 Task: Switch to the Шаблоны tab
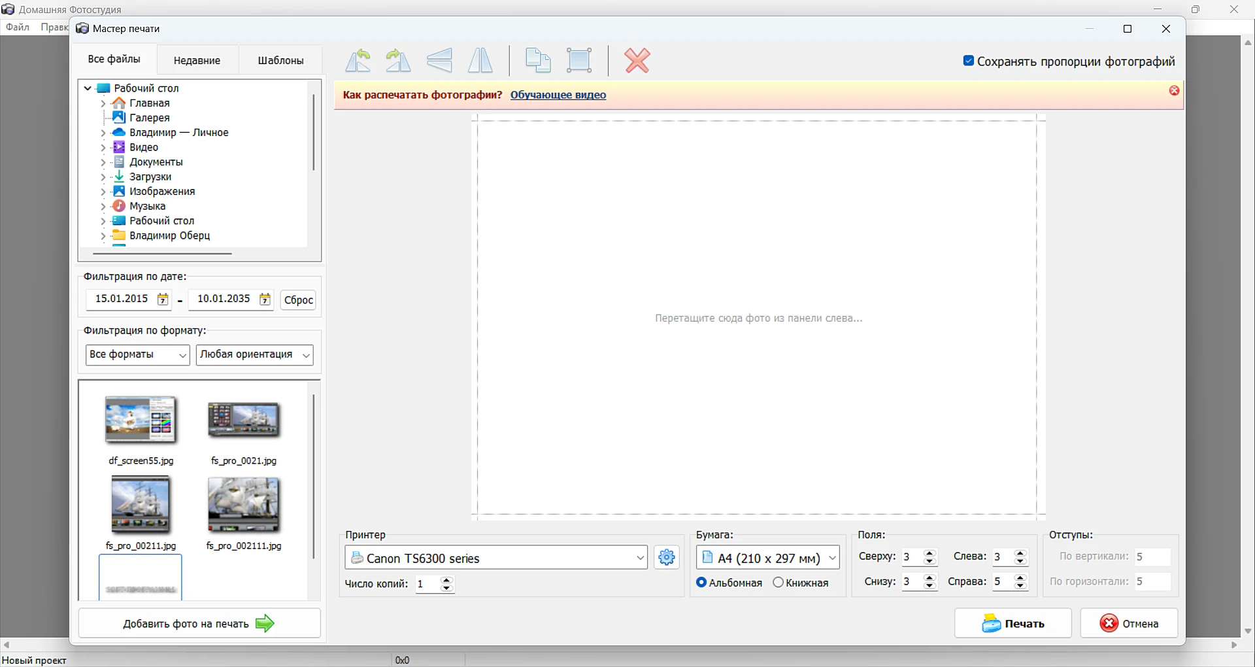pos(280,60)
